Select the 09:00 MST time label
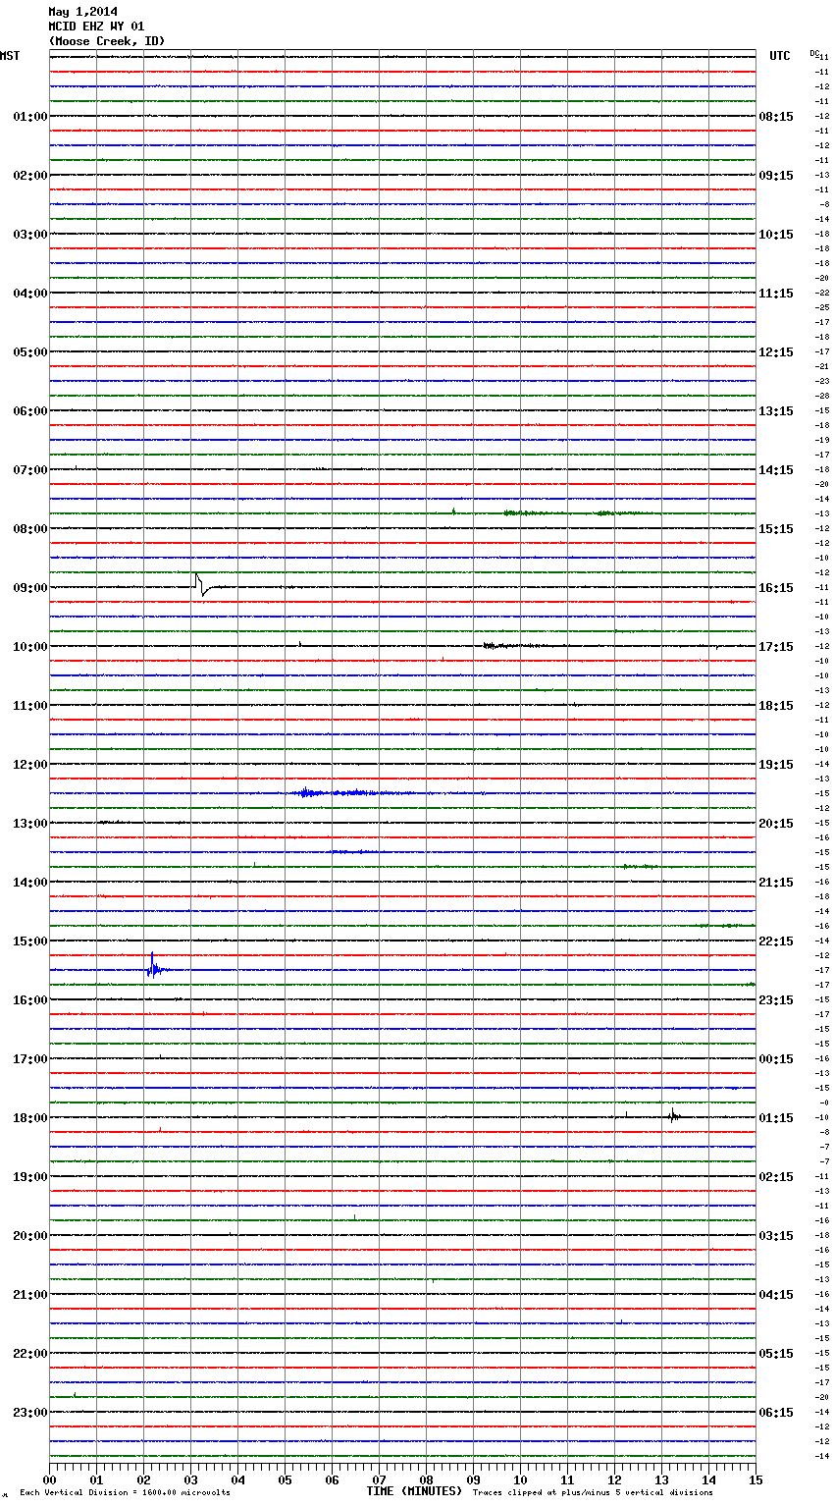Image resolution: width=834 pixels, height=1506 pixels. coord(29,588)
